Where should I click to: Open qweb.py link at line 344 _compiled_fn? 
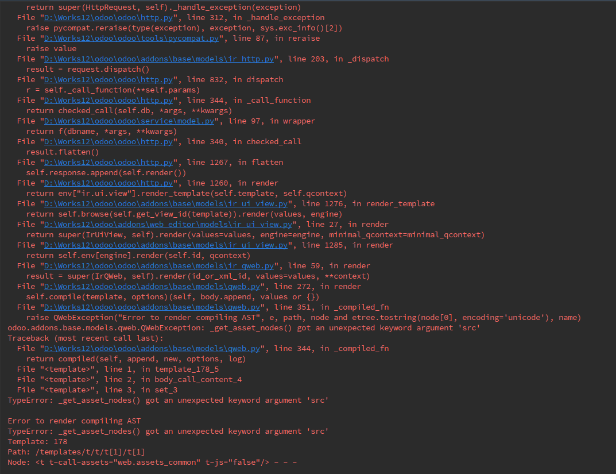pyautogui.click(x=152, y=349)
